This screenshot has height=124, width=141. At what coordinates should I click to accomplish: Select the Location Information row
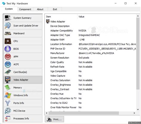pos(91,44)
